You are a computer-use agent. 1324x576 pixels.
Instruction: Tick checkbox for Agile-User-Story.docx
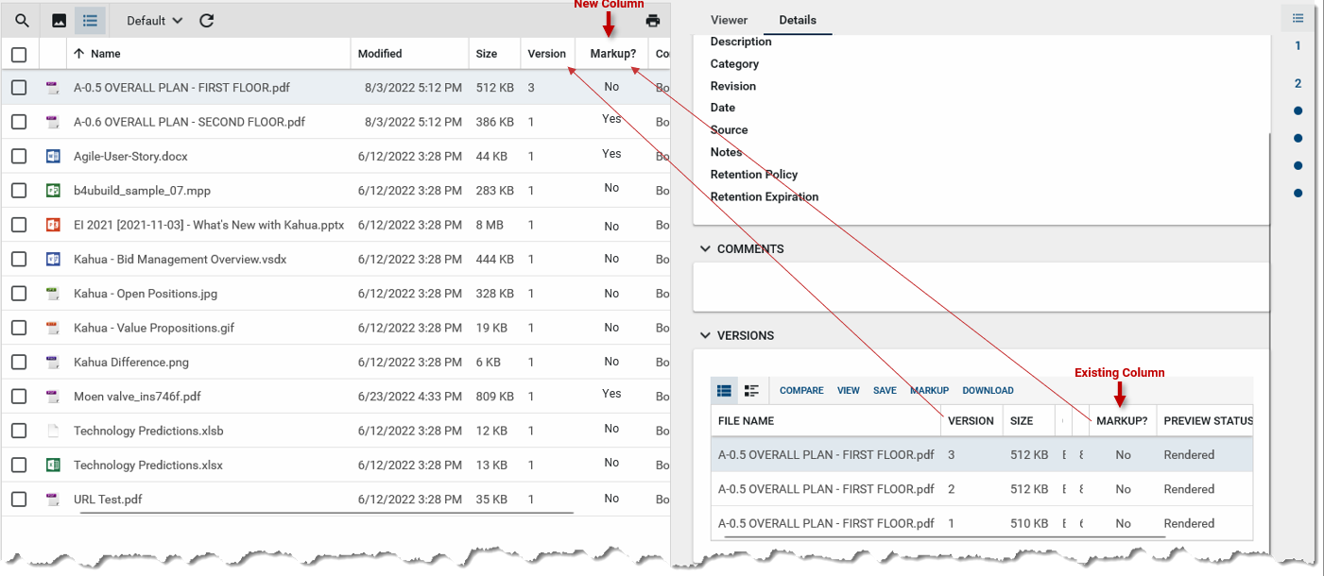[x=19, y=156]
